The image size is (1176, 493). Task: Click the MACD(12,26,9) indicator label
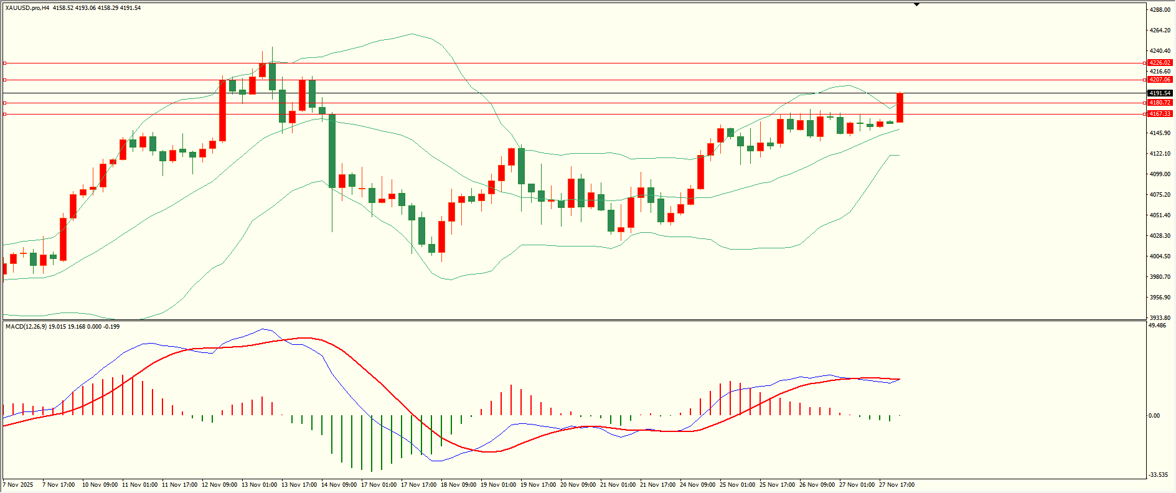25,326
